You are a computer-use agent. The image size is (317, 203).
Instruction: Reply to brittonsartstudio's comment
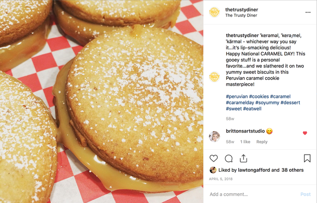click(262, 142)
